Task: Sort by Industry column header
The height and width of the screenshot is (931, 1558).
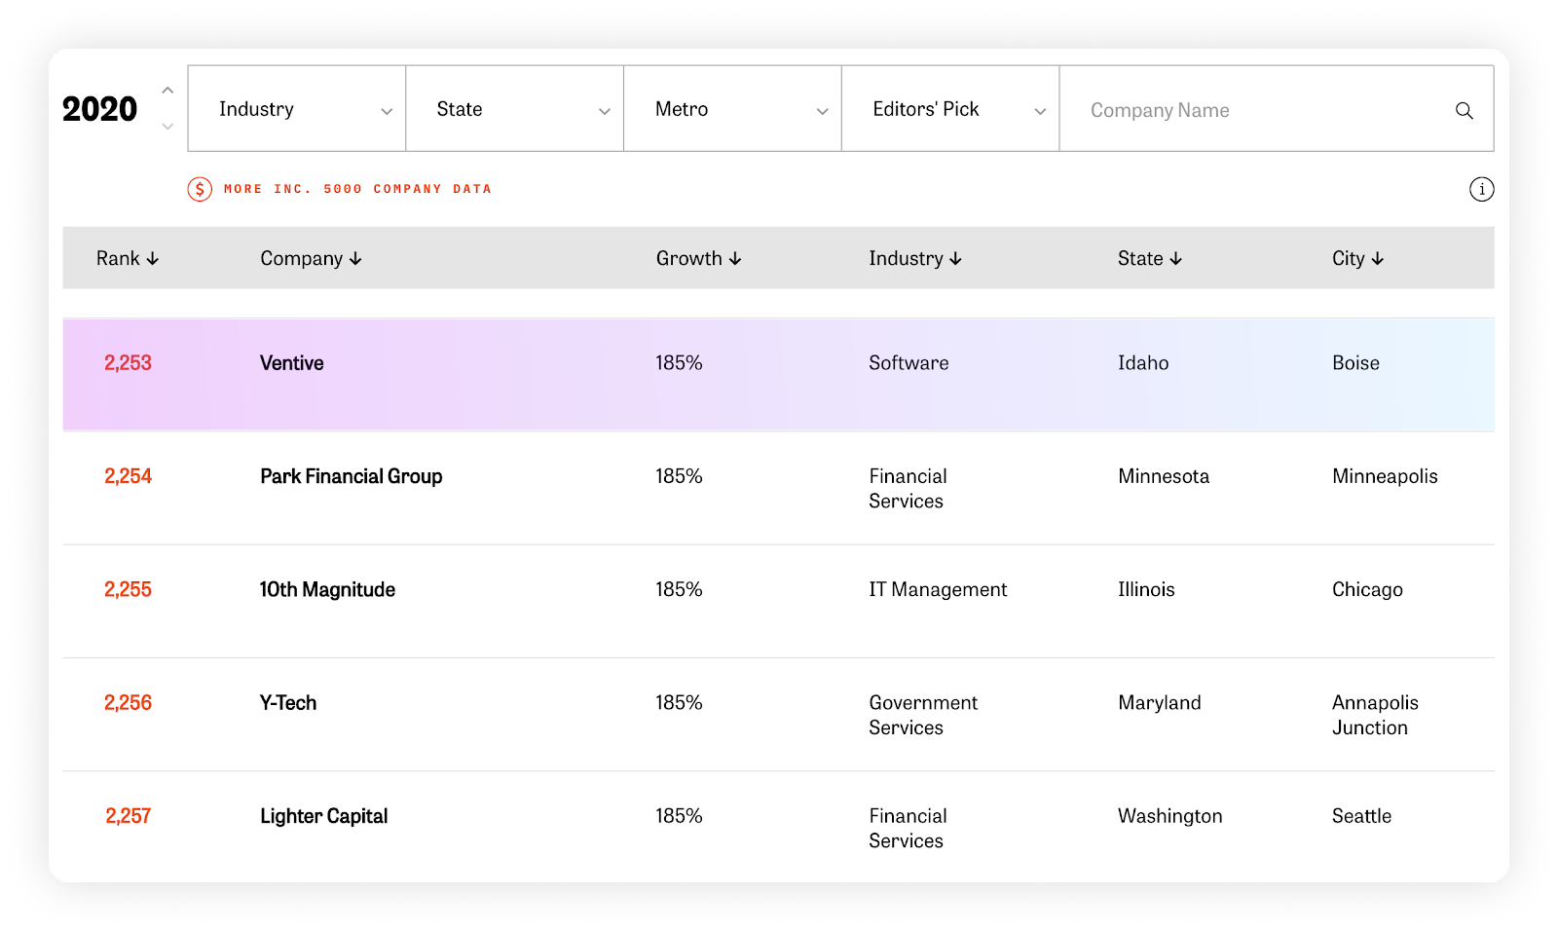Action: coord(915,258)
